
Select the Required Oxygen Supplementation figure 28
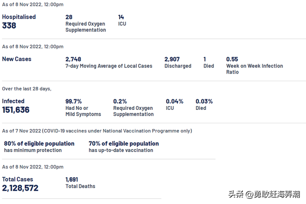point(69,17)
